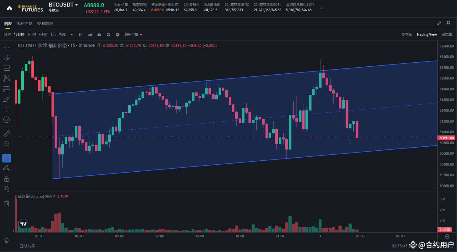This screenshot has height=252, width=457.
Task: Select the brush drawing tool
Action: (7, 99)
